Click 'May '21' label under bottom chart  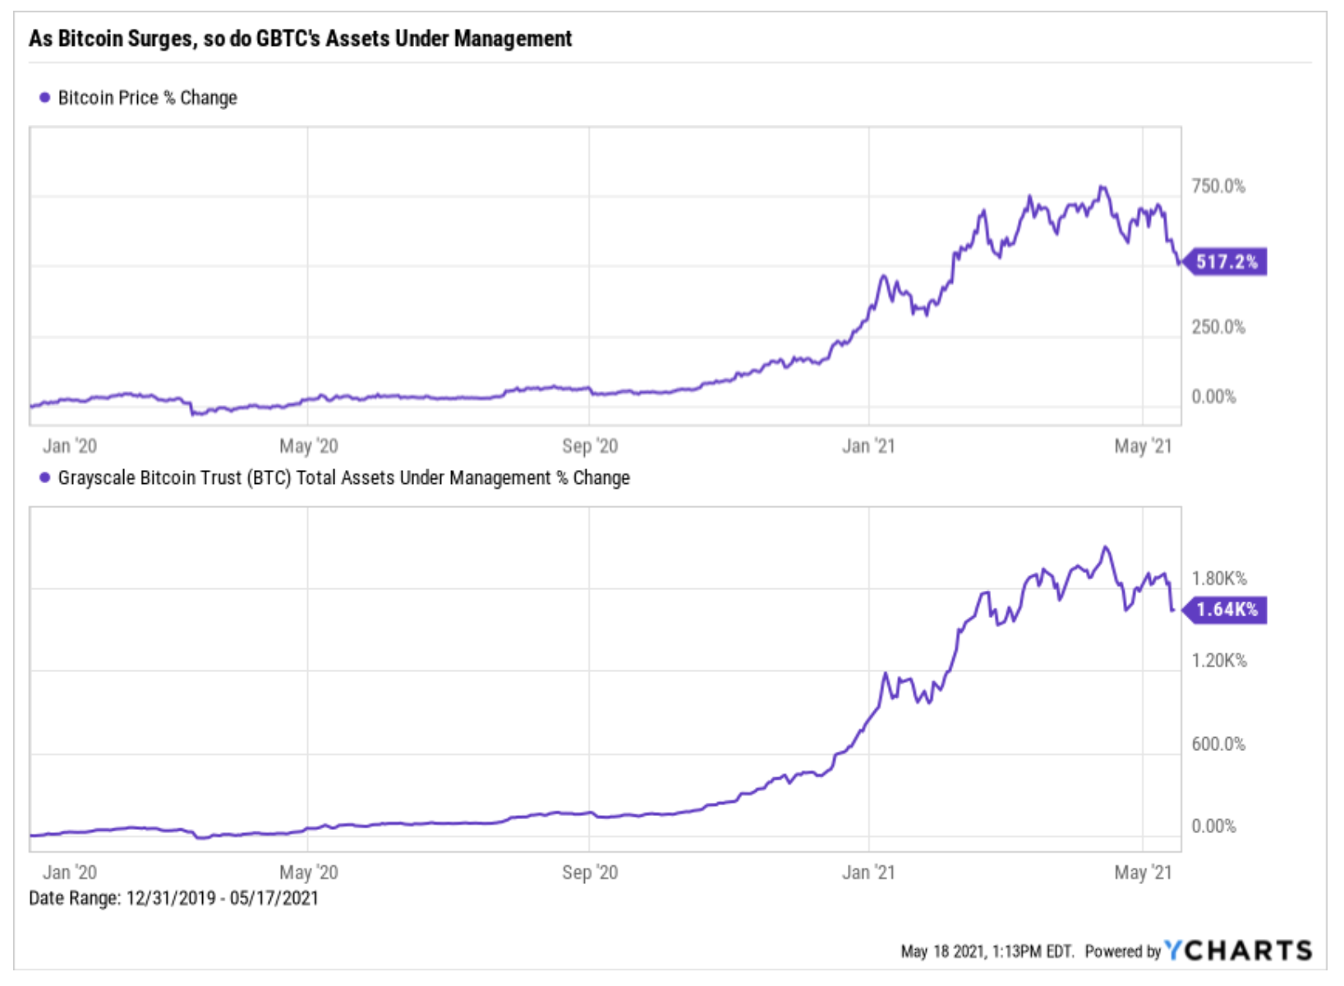coord(1144,873)
